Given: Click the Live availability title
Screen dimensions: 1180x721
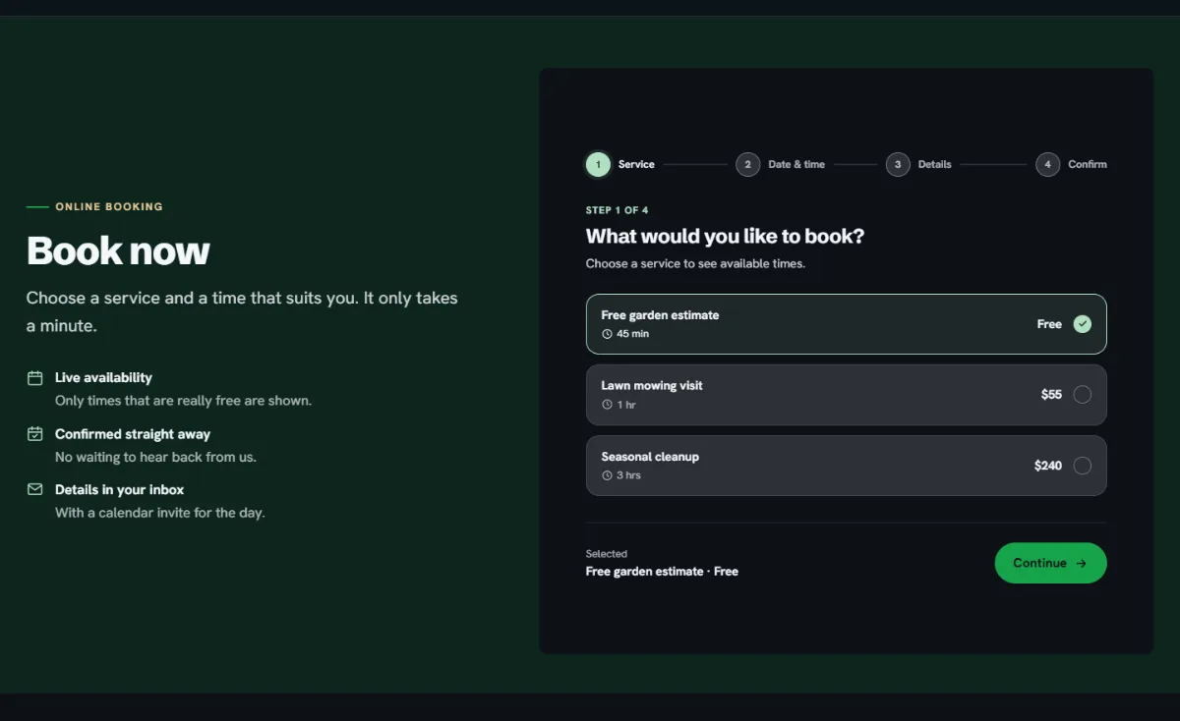Looking at the screenshot, I should click(103, 378).
